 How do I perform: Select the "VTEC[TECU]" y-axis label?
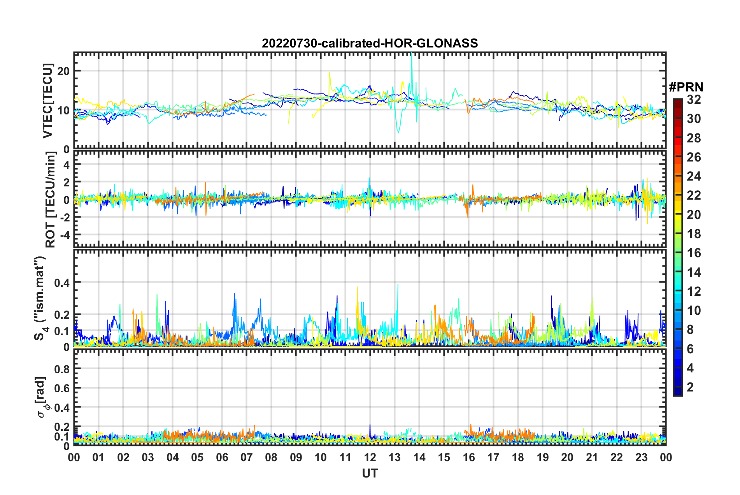pos(47,101)
